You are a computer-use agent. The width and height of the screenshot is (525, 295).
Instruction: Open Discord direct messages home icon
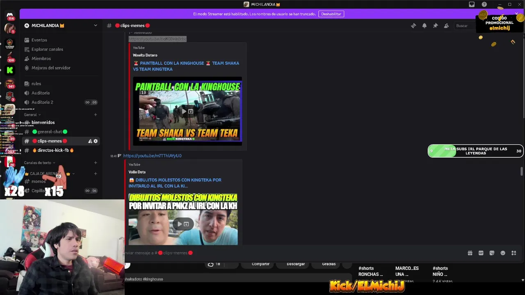(x=10, y=15)
